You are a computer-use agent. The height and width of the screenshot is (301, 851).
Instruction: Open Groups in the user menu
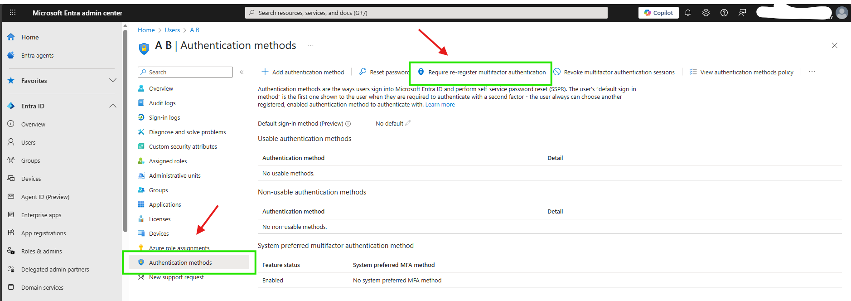coord(159,190)
